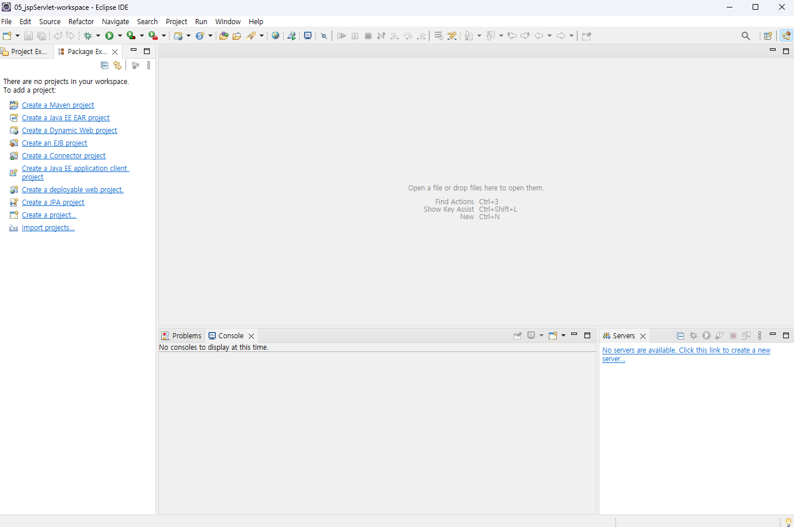Click the green bug Debug icon
The width and height of the screenshot is (794, 527).
88,36
